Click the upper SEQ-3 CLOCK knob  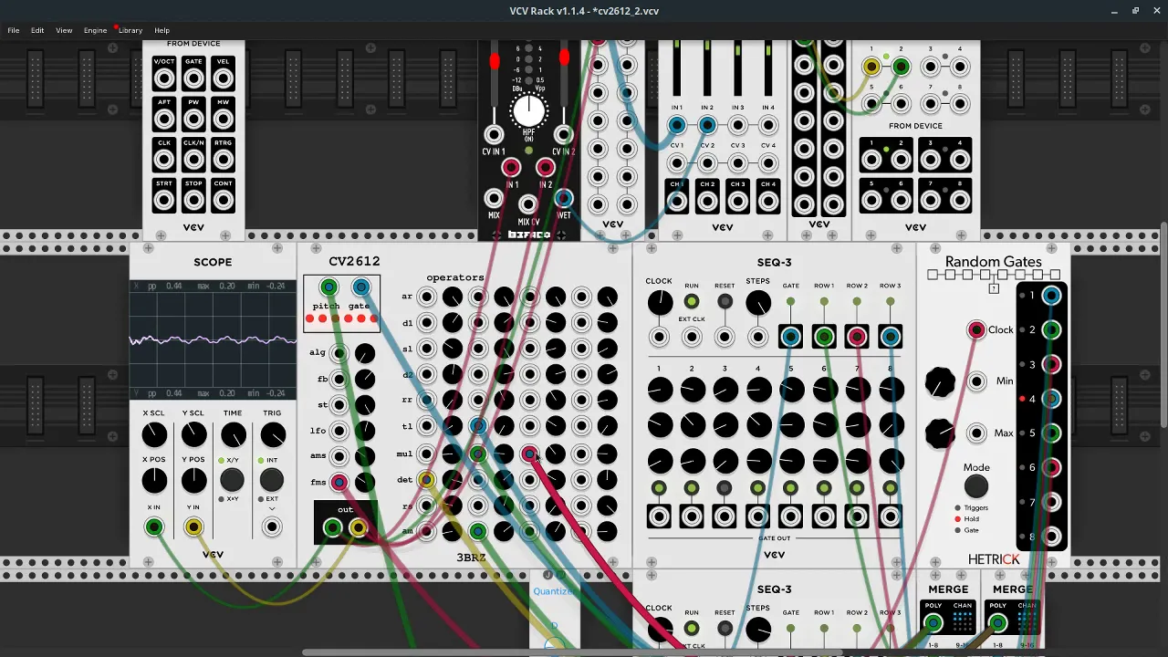pyautogui.click(x=660, y=303)
